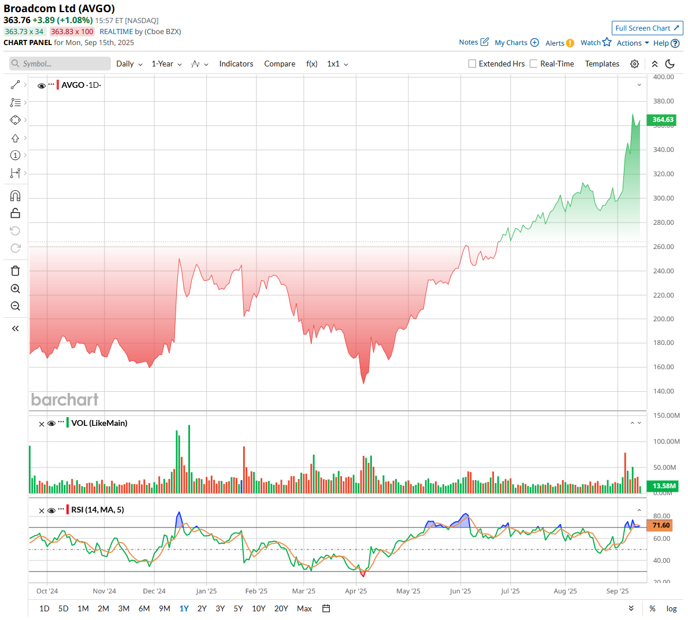Expand the 1-Year period dropdown
This screenshot has width=688, height=620.
coord(166,64)
